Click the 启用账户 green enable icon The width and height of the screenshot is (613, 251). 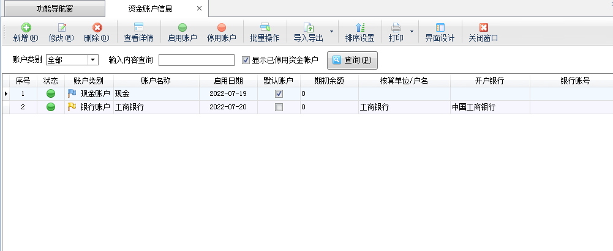pyautogui.click(x=182, y=28)
